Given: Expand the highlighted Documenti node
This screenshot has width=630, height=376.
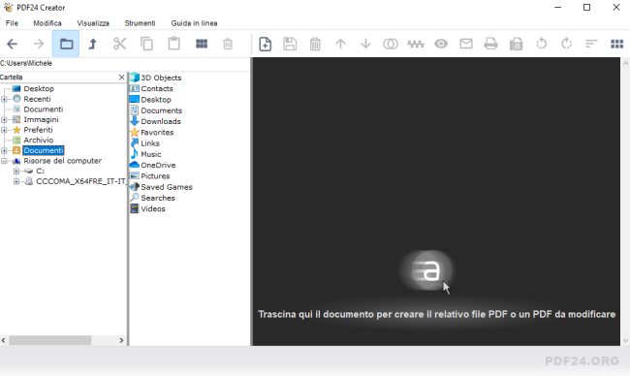Looking at the screenshot, I should 4,150.
